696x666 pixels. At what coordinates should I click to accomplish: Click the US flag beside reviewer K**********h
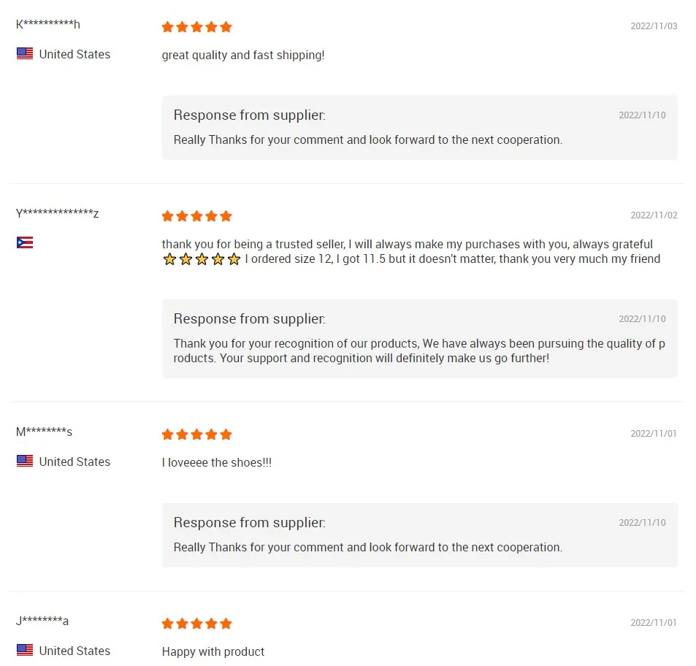tap(25, 54)
